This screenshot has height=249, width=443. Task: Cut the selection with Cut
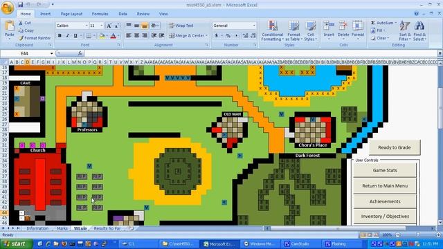click(x=25, y=23)
